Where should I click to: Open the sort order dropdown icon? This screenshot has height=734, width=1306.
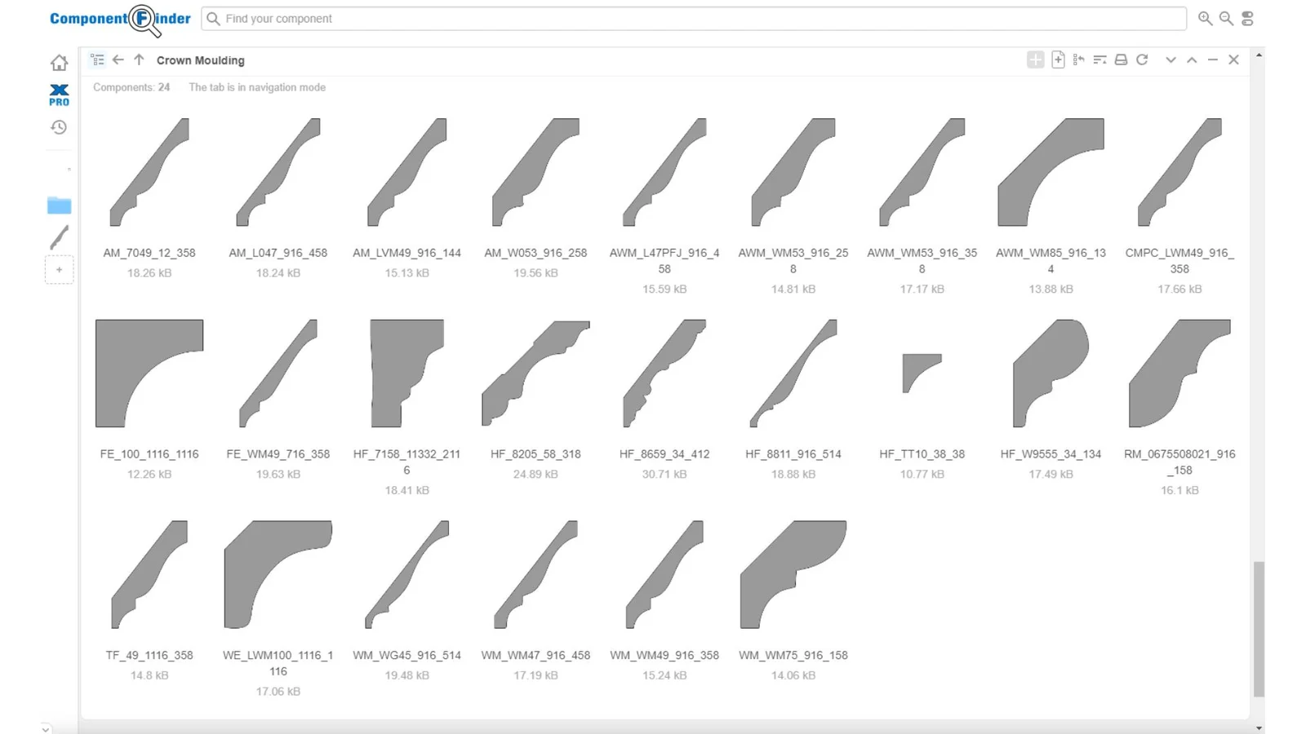coord(1099,60)
